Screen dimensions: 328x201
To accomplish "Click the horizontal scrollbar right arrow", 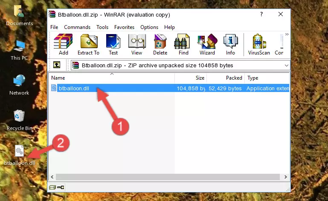I will click(285, 177).
